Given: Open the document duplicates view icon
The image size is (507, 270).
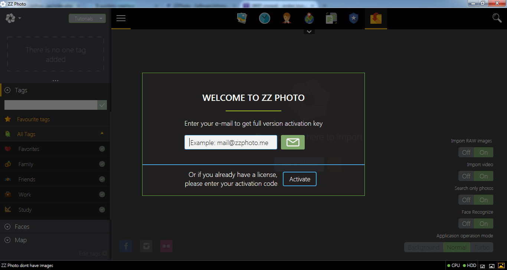Looking at the screenshot, I should tap(331, 18).
